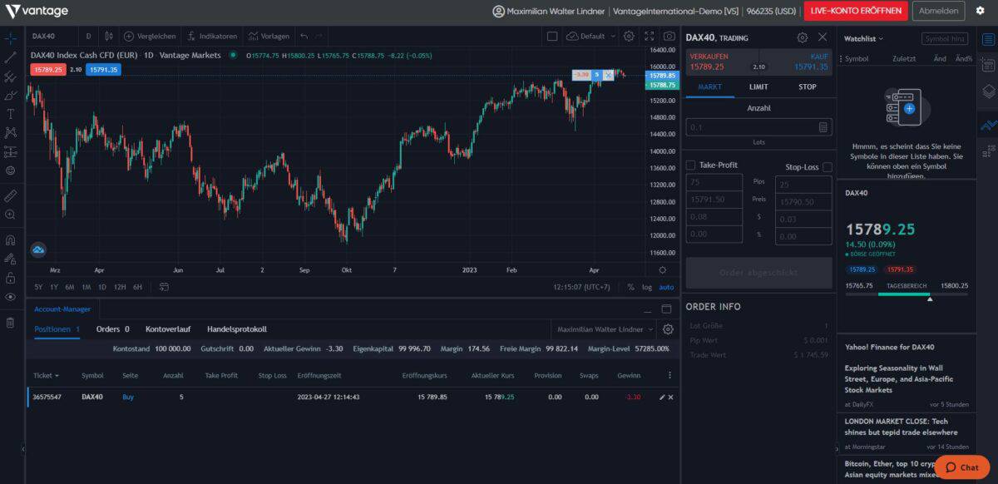The height and width of the screenshot is (484, 998).
Task: Activate the zoom-in magnifier tool
Action: pos(11,215)
